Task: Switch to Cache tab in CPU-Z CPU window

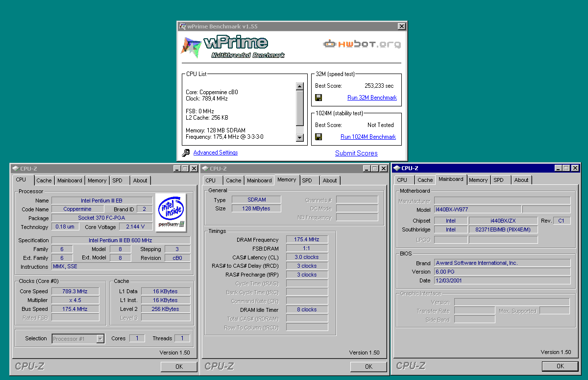Action: click(x=44, y=180)
